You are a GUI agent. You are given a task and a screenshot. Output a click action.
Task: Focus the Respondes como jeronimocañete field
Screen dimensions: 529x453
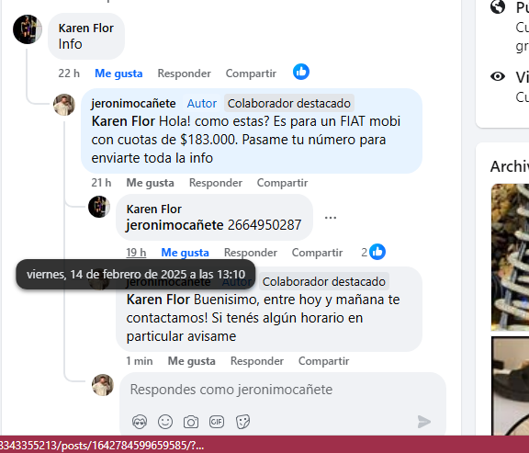point(283,390)
